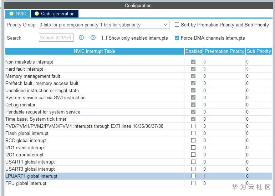The image size is (275, 196).
Task: Select the PVD/PVM1/PVM2/PVM3/PVM4 interrupts row
Action: 138,126
